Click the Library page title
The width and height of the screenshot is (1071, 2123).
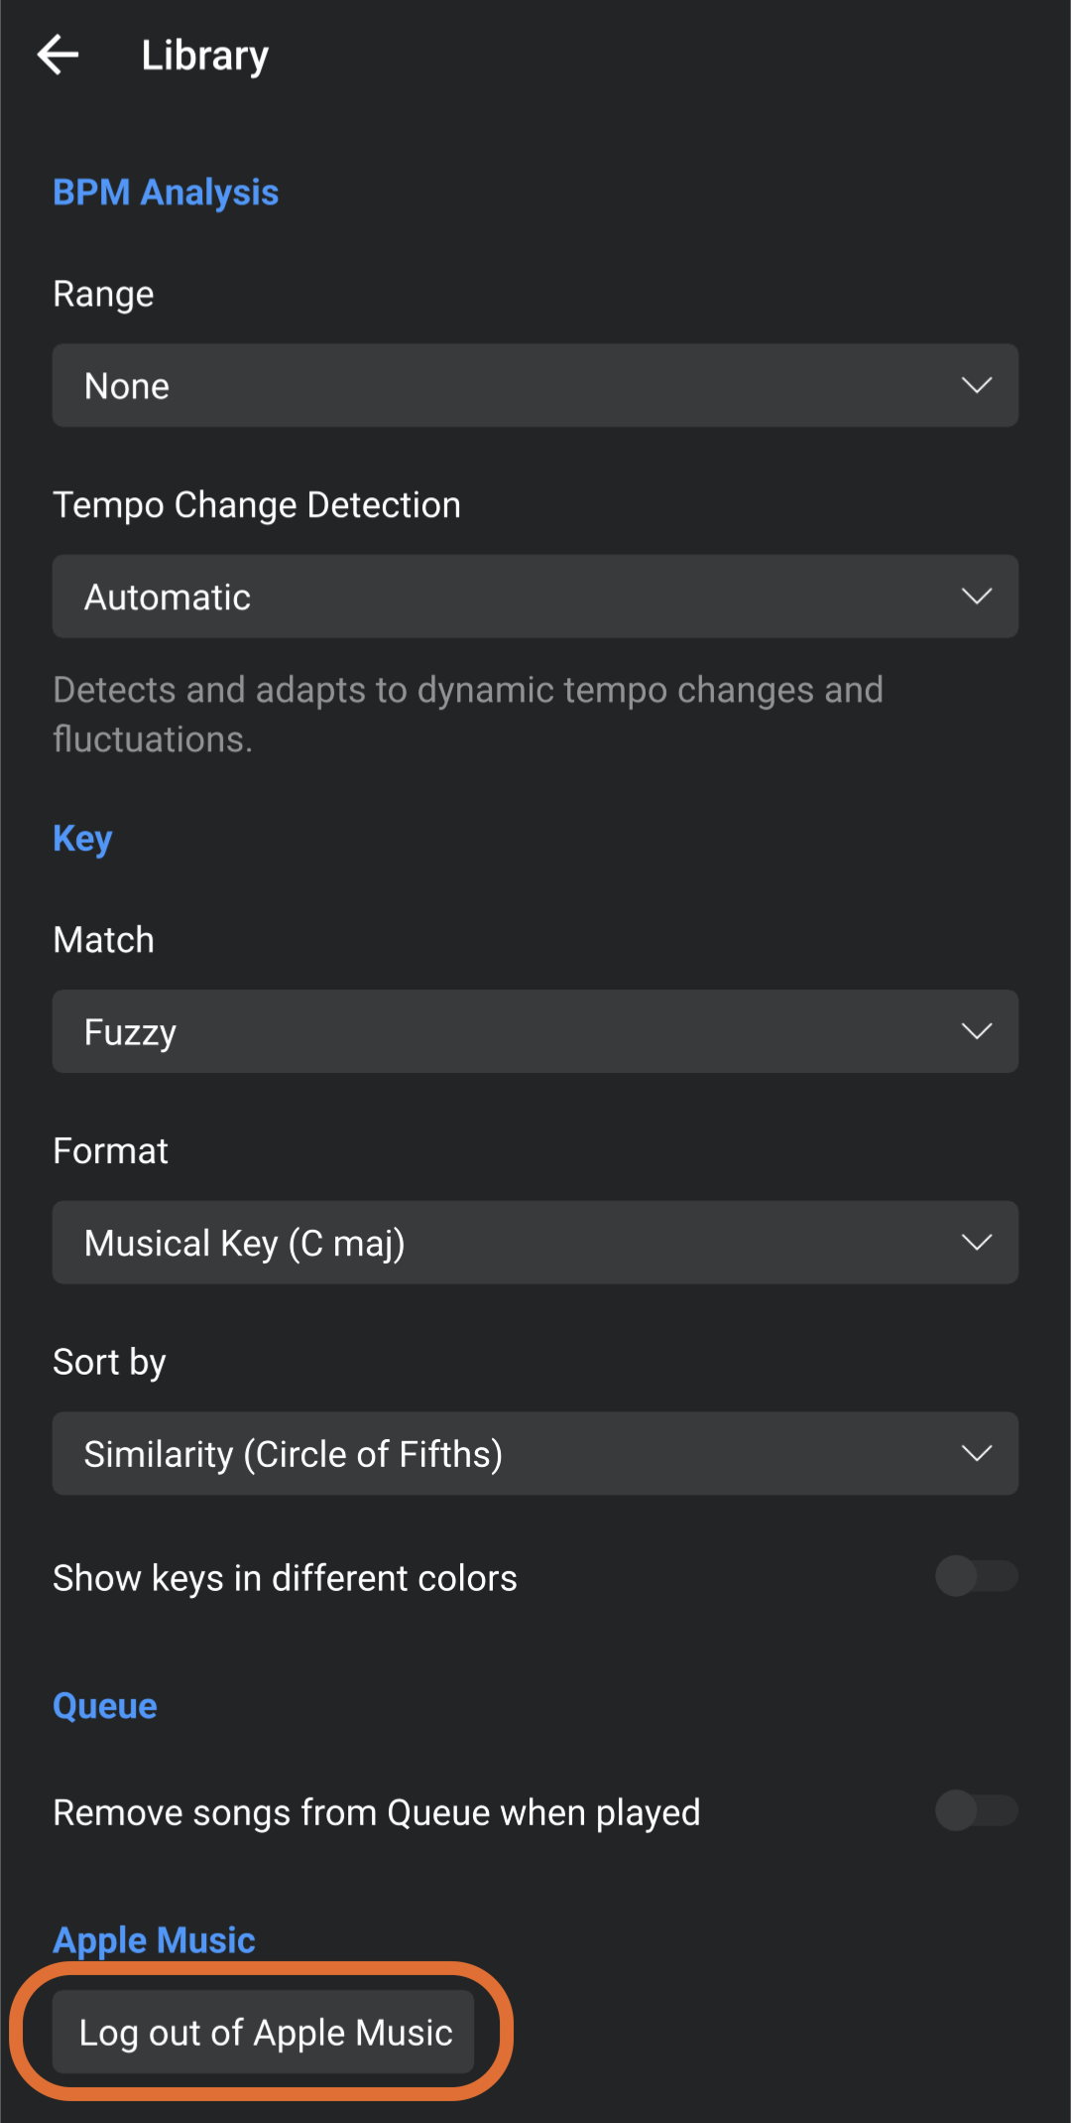coord(204,56)
